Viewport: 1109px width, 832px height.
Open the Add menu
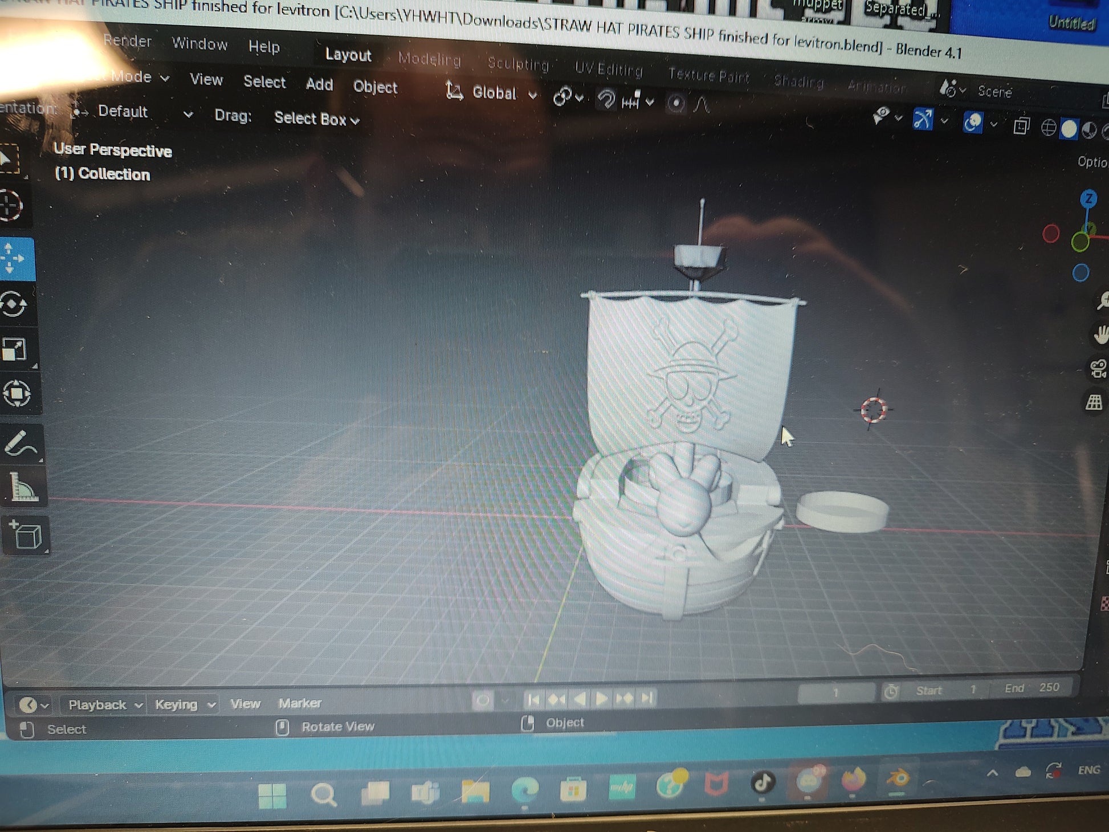pyautogui.click(x=319, y=84)
